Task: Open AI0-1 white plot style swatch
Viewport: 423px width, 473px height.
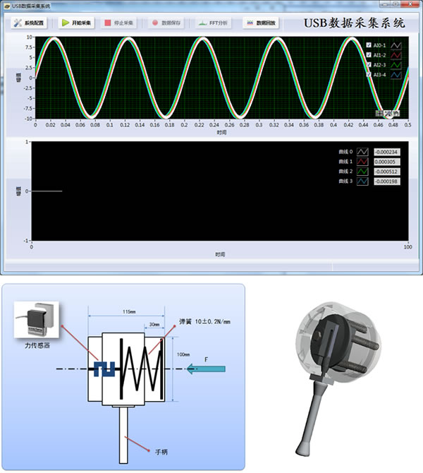Action: 396,44
